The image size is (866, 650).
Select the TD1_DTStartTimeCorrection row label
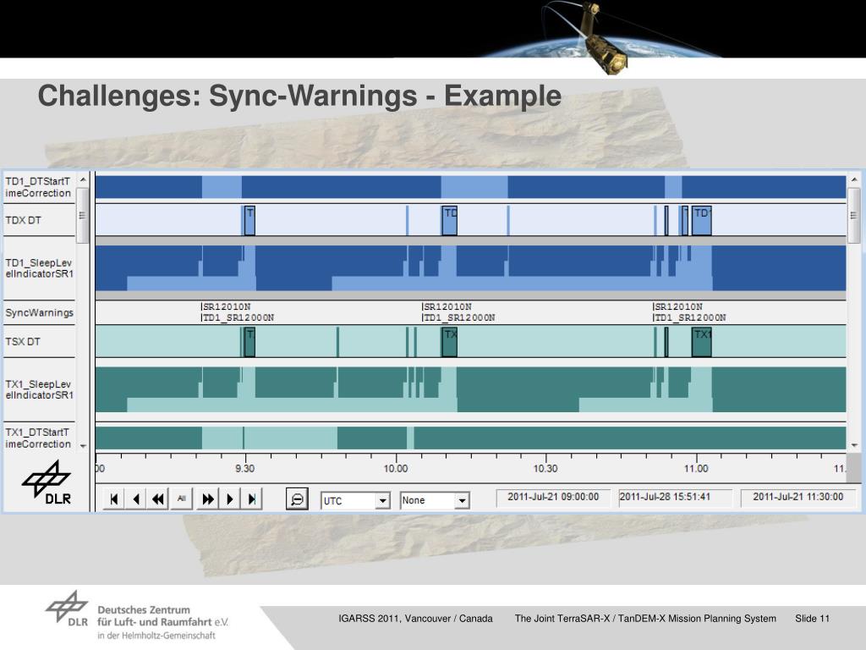pyautogui.click(x=38, y=187)
